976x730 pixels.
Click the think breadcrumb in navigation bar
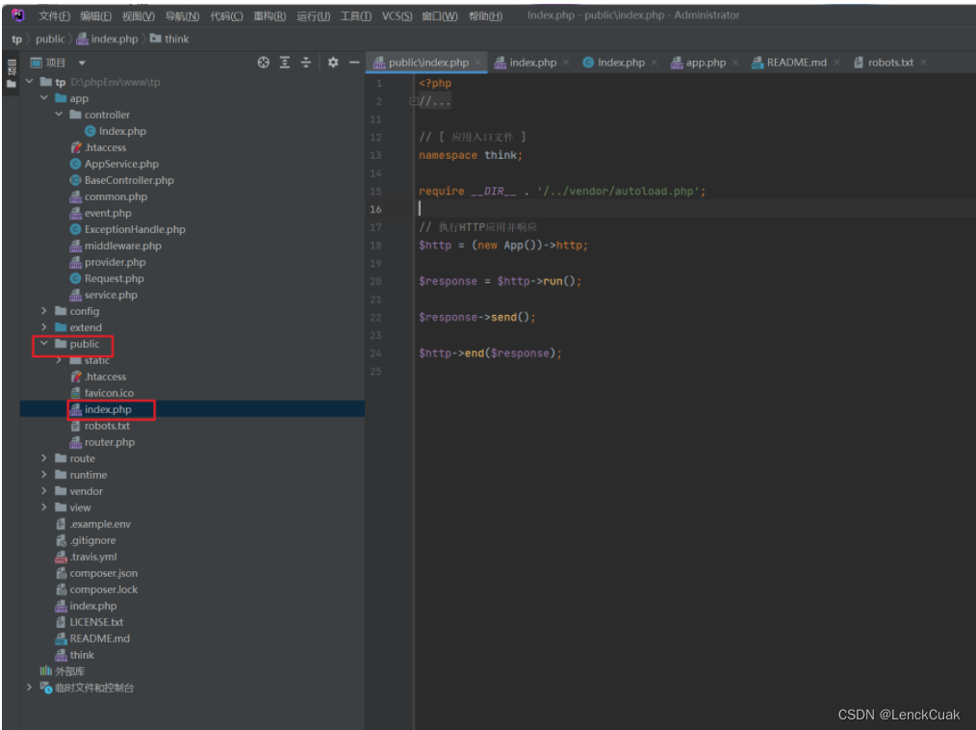(170, 39)
